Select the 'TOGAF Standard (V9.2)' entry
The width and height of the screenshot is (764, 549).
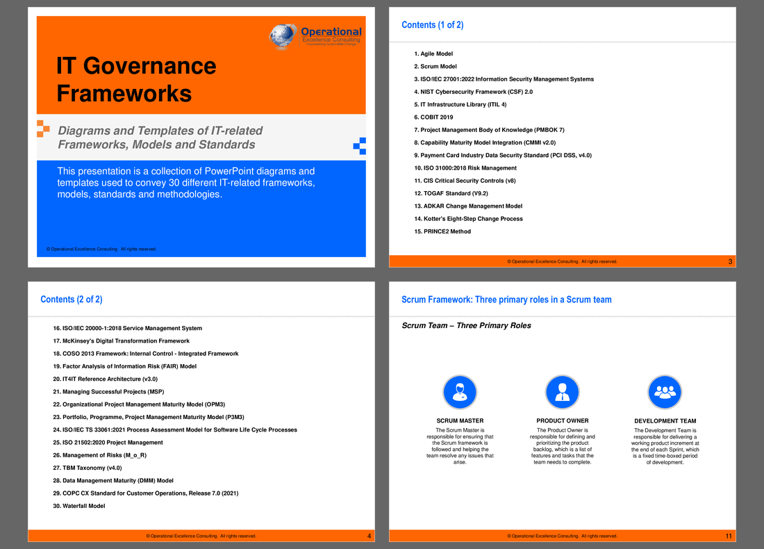pos(451,193)
